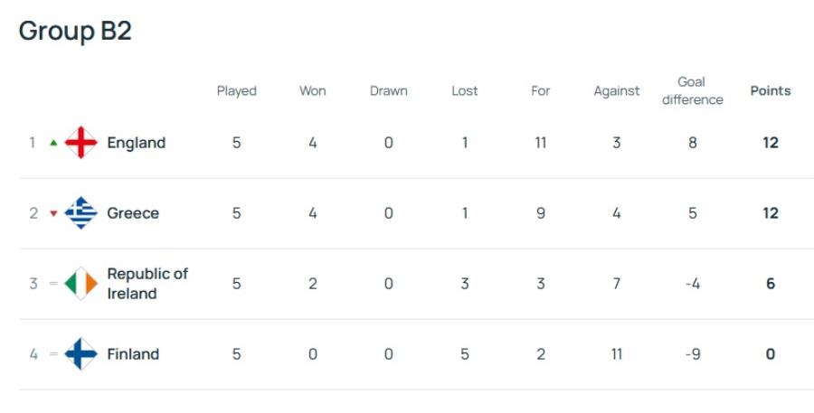Select the Points column header
The height and width of the screenshot is (413, 814).
771,90
